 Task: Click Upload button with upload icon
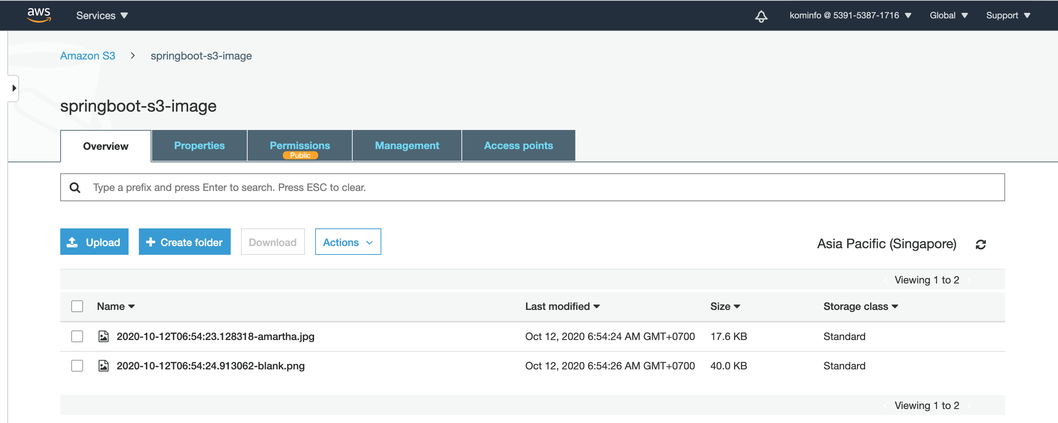point(94,242)
